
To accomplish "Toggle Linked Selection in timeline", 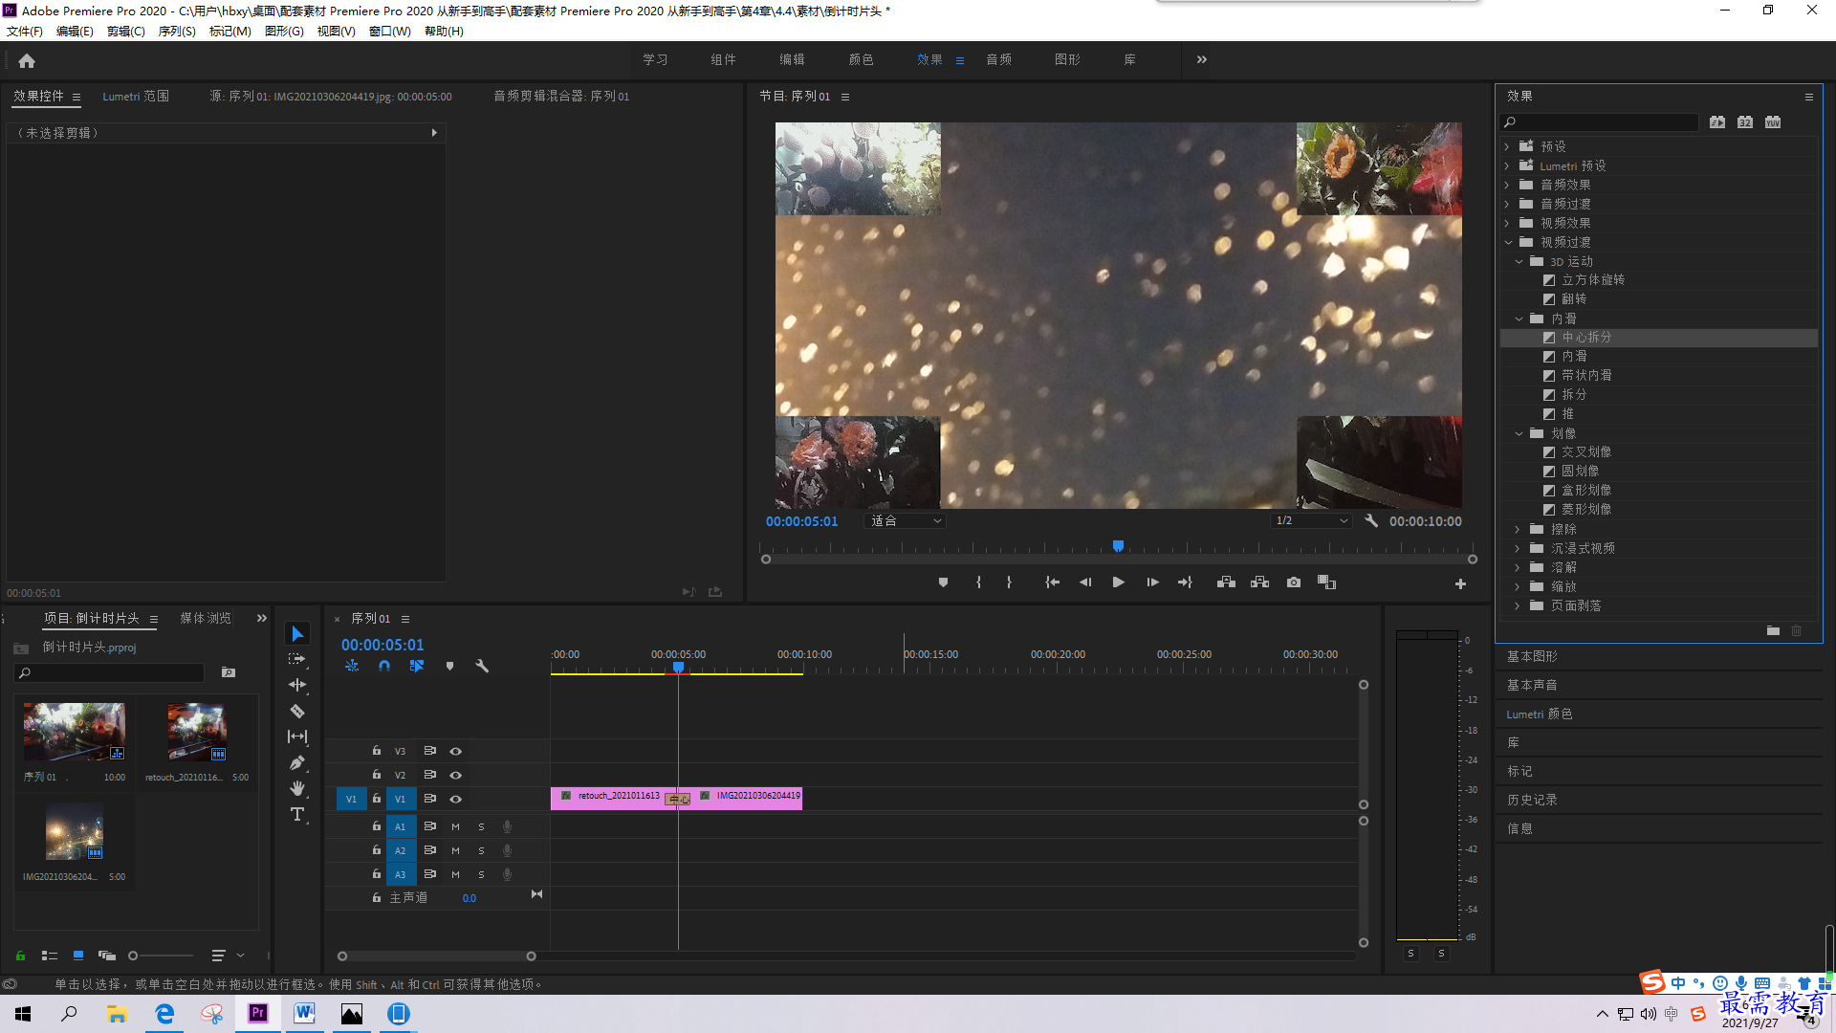I will point(417,666).
